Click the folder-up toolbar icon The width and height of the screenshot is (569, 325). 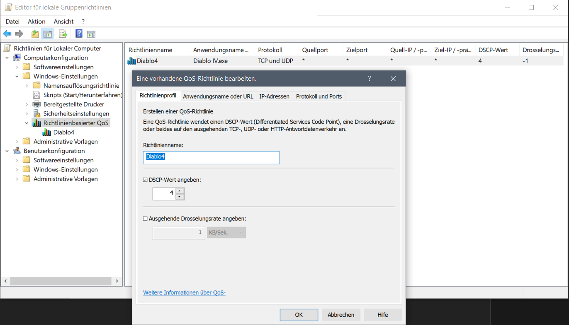[x=35, y=34]
